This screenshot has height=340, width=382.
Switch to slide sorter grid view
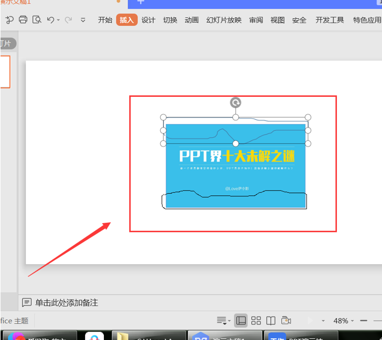click(x=256, y=321)
